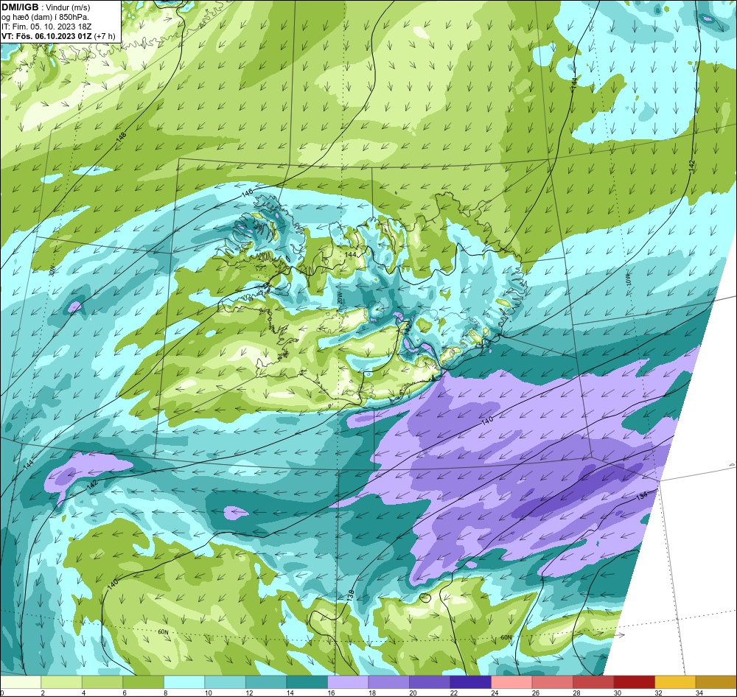Click the 32–34 m/s yellow-orange swatch
The height and width of the screenshot is (697, 737).
click(x=675, y=682)
